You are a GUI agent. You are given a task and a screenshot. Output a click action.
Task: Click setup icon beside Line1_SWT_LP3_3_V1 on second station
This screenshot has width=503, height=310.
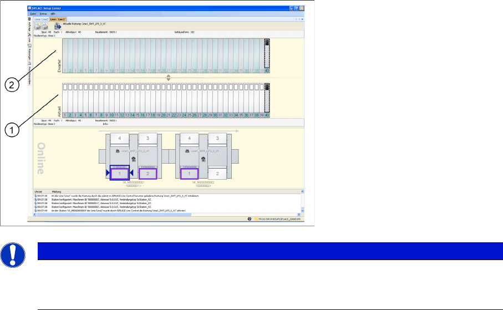[187, 151]
